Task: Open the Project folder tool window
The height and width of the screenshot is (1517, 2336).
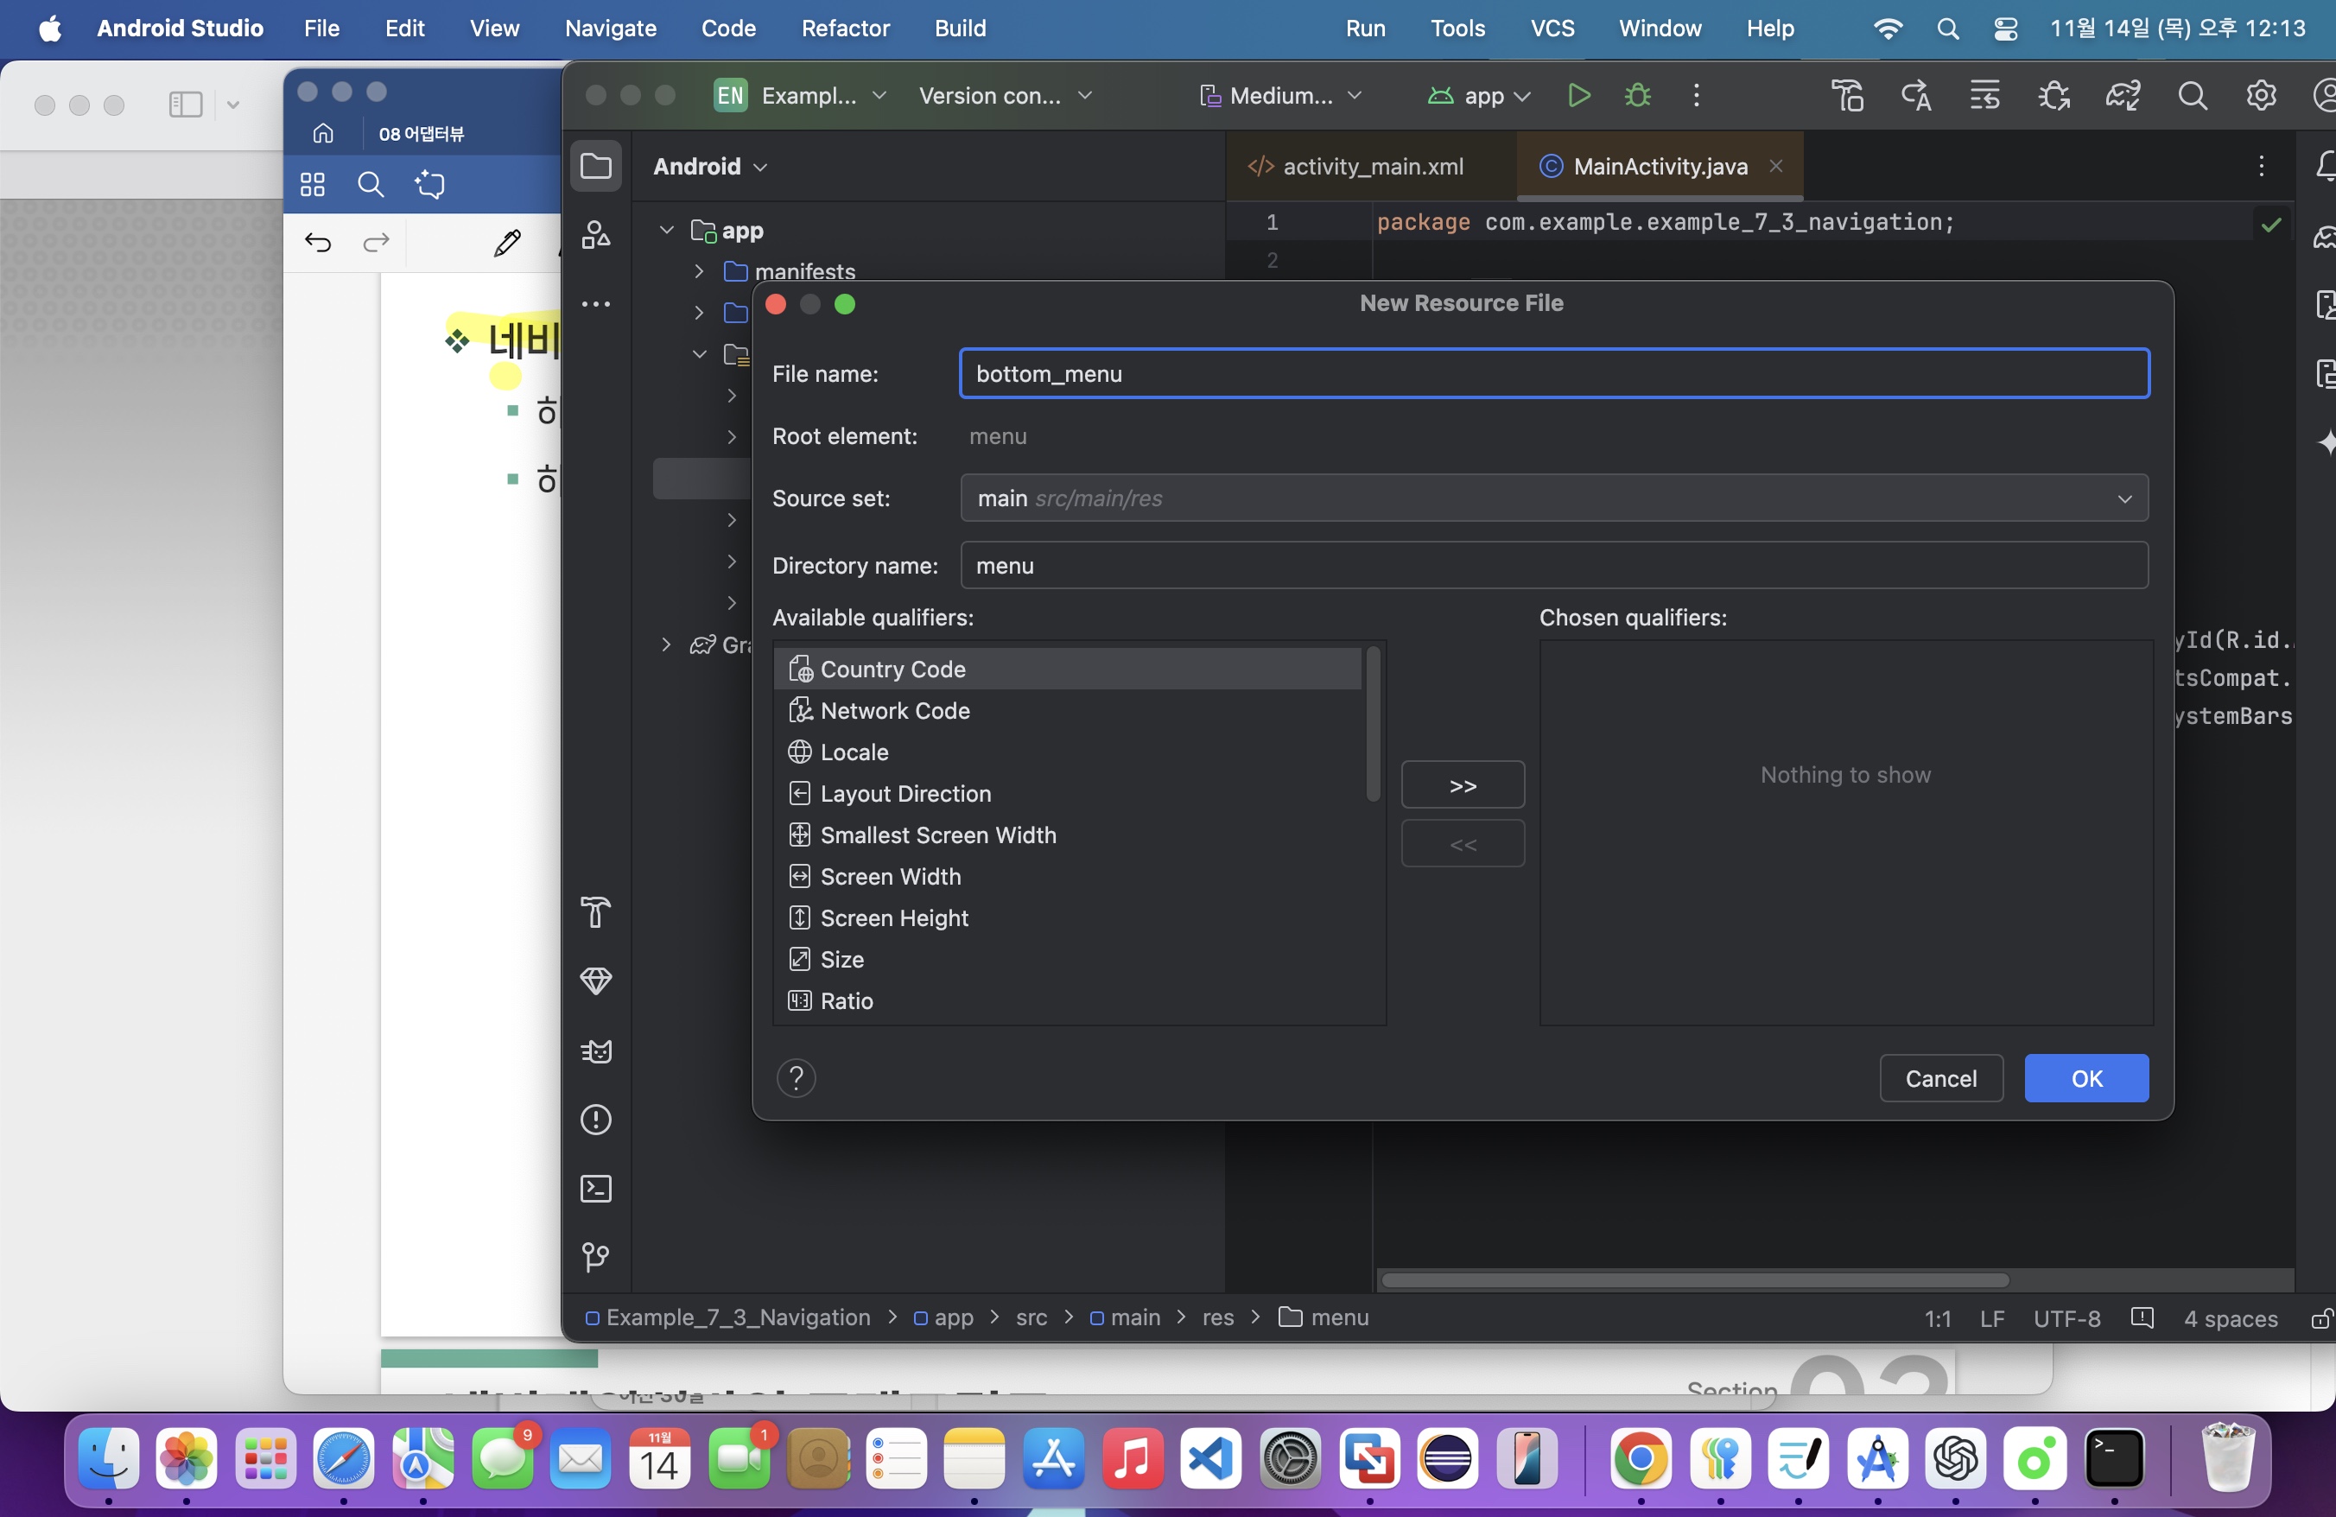Action: point(596,166)
